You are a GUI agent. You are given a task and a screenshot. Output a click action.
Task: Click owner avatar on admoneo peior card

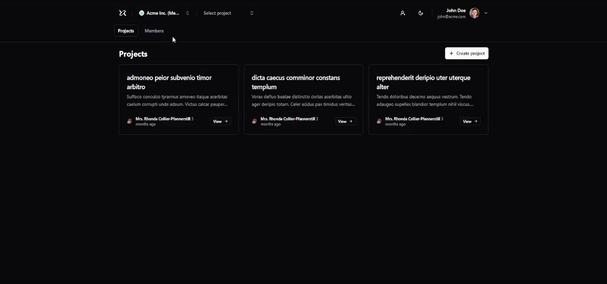click(x=130, y=121)
